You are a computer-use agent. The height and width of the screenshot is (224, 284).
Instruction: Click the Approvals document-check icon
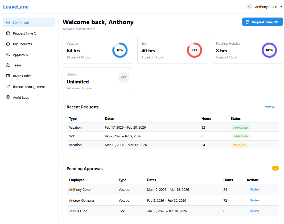pyautogui.click(x=8, y=54)
